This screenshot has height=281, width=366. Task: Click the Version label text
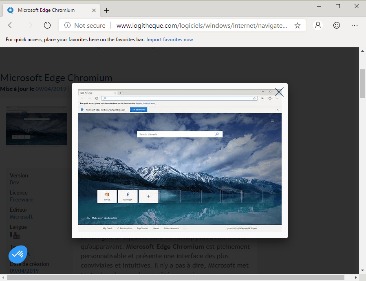19,175
